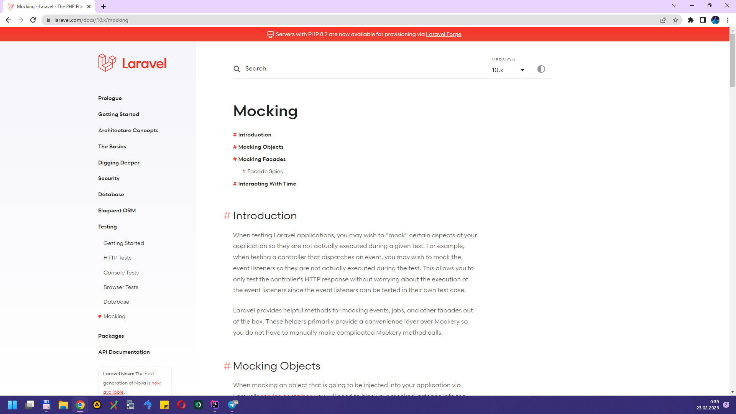Open the version 10.x dropdown
The width and height of the screenshot is (736, 414).
pos(508,70)
